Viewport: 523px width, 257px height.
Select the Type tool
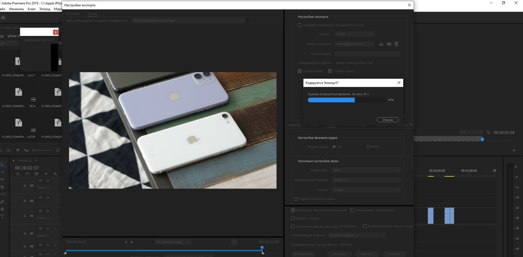click(x=2, y=216)
